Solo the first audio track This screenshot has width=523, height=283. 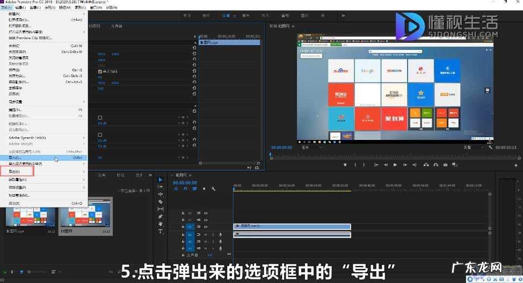(213, 235)
